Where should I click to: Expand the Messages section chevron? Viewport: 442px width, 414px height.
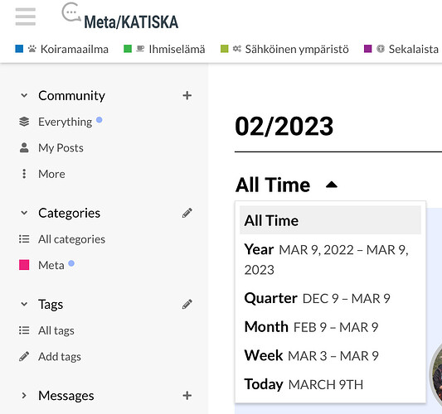pos(24,396)
